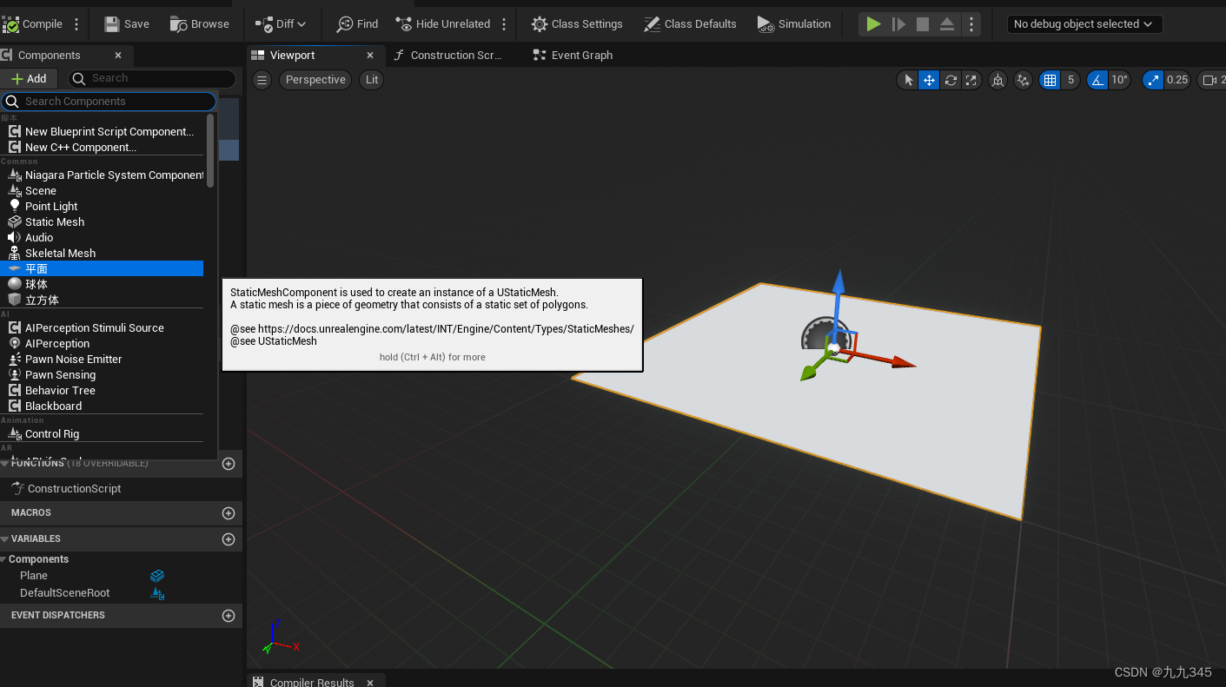Open Class Defaults

pos(690,24)
